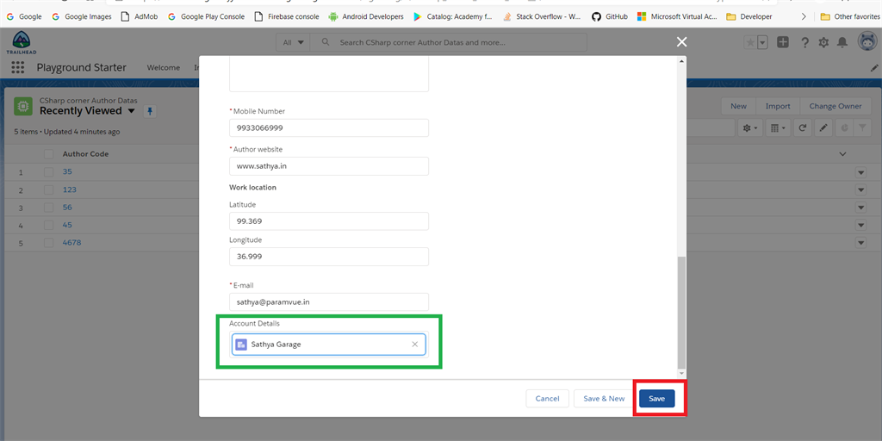Open the Firebase console bookmark
882x441 pixels.
pyautogui.click(x=286, y=16)
